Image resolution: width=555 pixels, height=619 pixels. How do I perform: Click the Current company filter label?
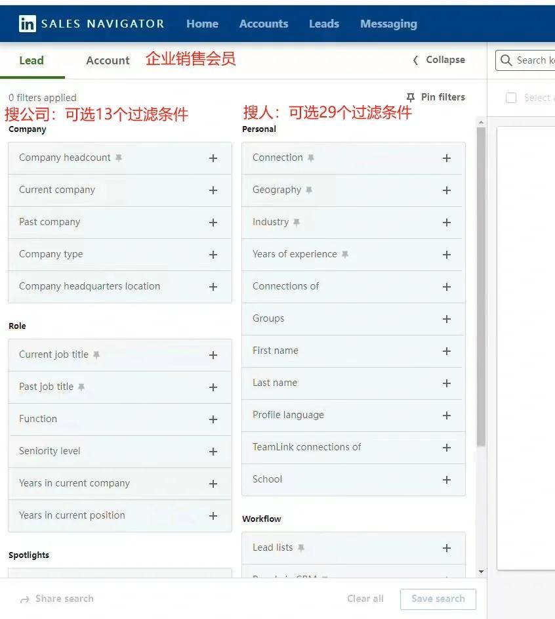[57, 190]
